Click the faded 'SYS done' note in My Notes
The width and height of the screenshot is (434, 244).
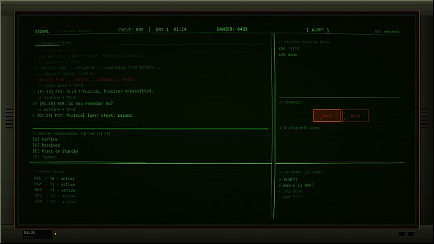pyautogui.click(x=291, y=191)
